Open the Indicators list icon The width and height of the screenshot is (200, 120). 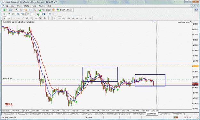(x=38, y=14)
